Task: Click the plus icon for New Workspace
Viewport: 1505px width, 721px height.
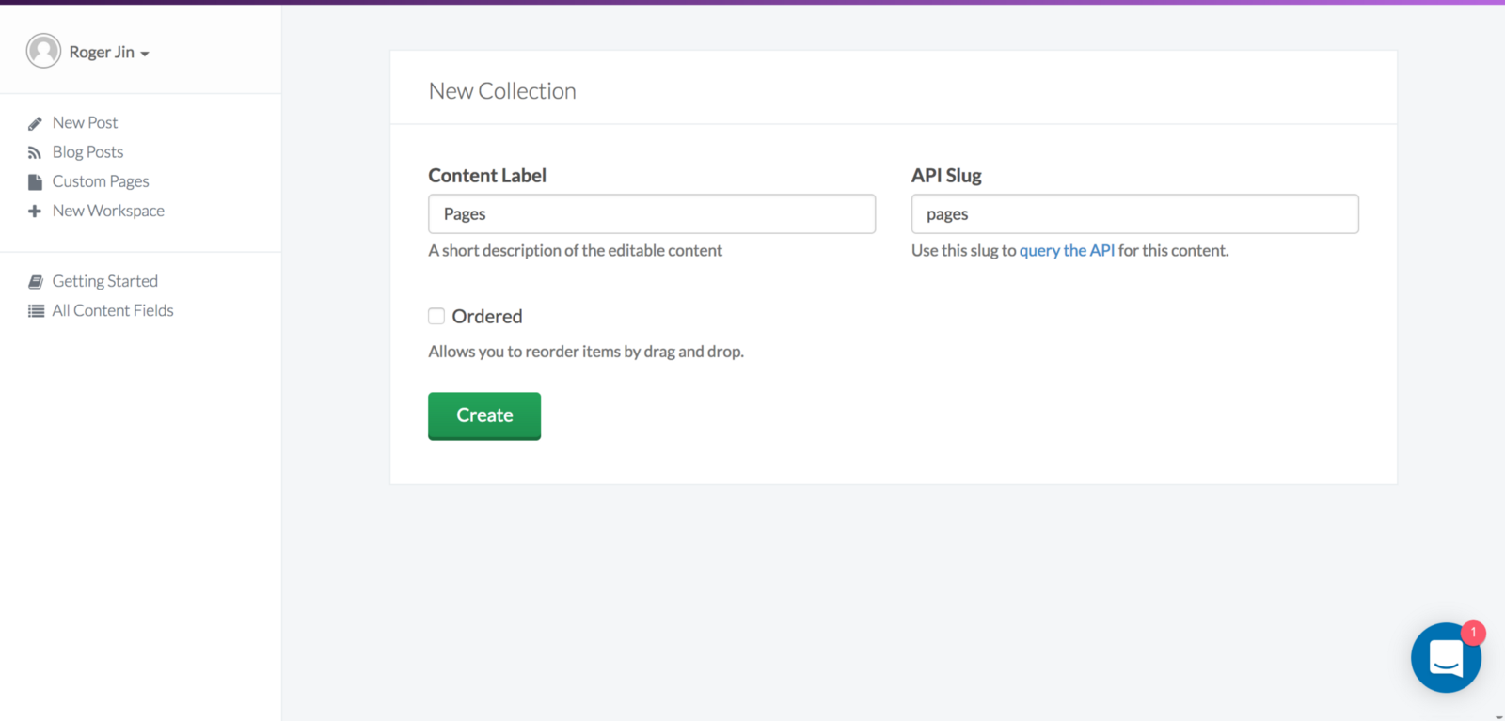Action: tap(35, 212)
